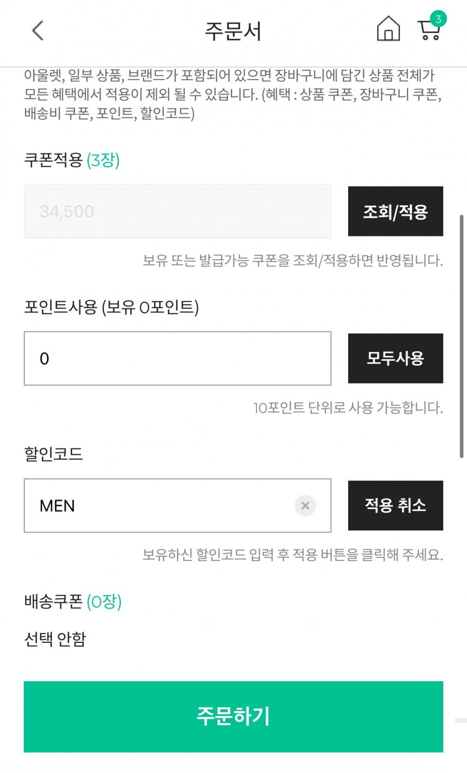Focus the points input field showing 0
The image size is (467, 773).
pyautogui.click(x=177, y=358)
